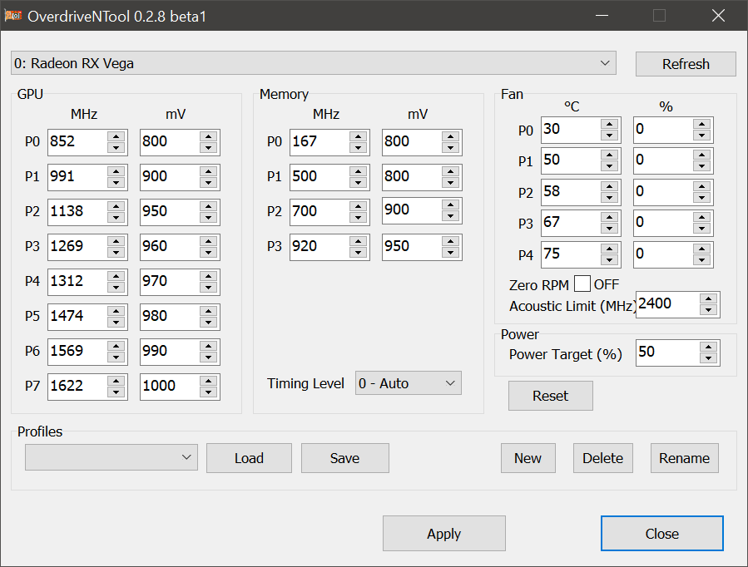This screenshot has width=748, height=567.
Task: Click the Close button at bottom
Action: tap(662, 534)
